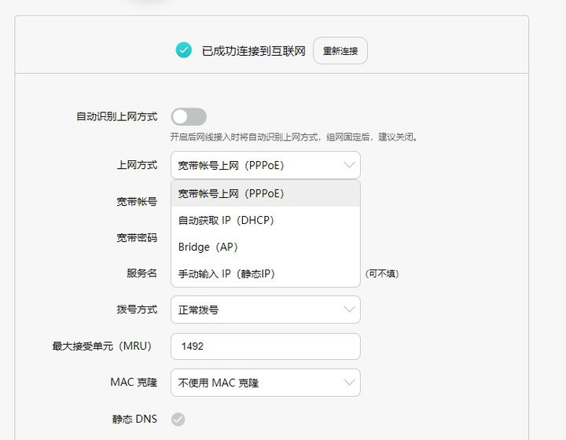The height and width of the screenshot is (440, 566).
Task: Click the 宽带密码 label
Action: point(137,238)
